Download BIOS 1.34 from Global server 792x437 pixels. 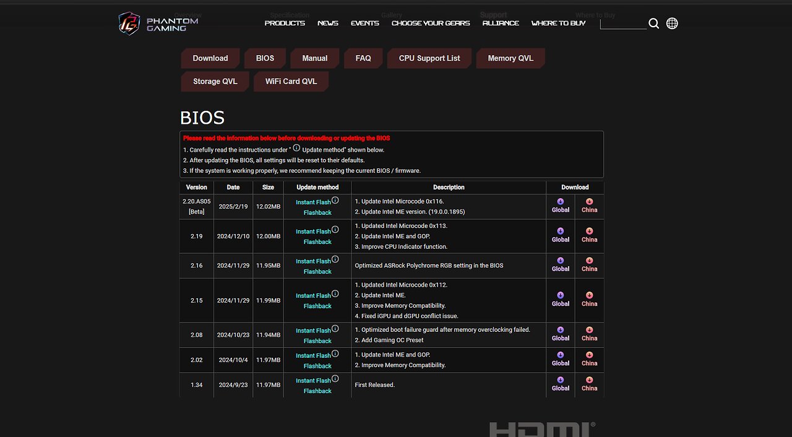pyautogui.click(x=561, y=384)
